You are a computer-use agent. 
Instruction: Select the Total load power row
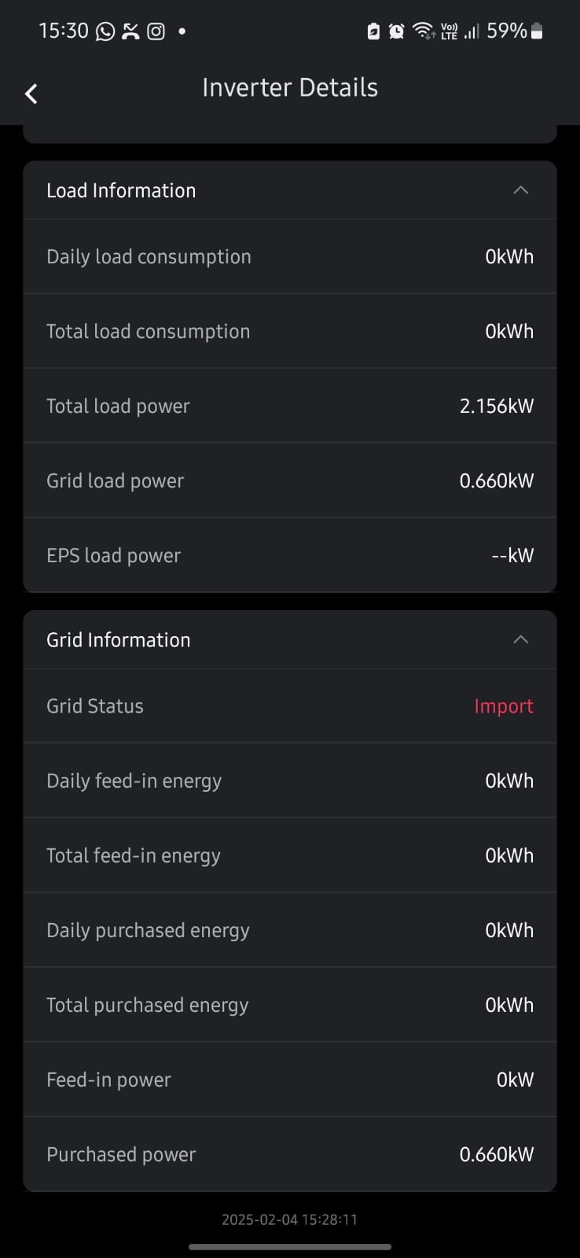(x=290, y=406)
